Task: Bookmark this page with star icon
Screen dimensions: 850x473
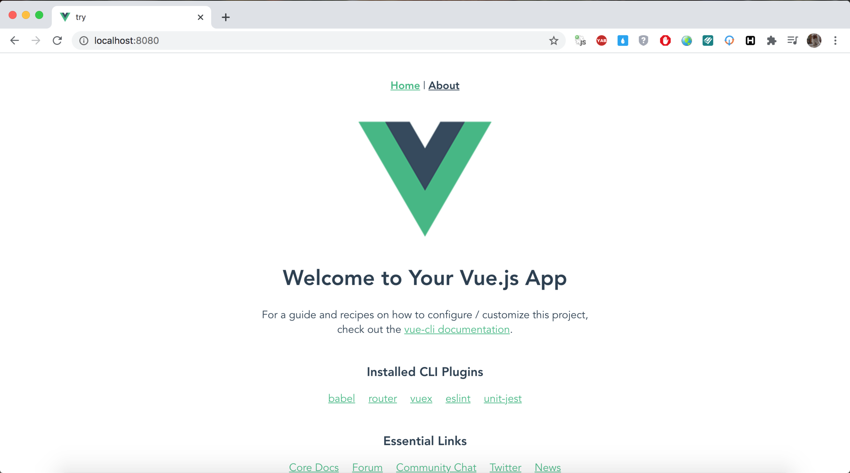Action: [x=553, y=41]
